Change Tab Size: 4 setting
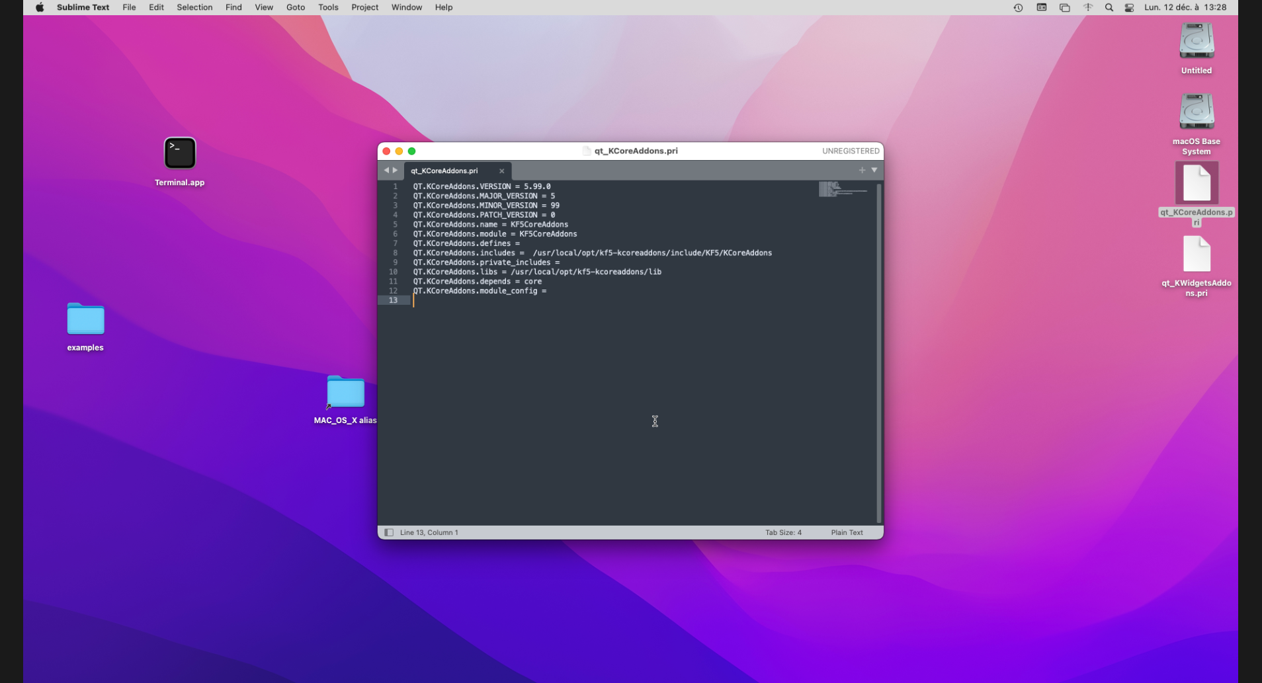This screenshot has height=683, width=1262. (x=783, y=532)
